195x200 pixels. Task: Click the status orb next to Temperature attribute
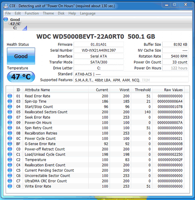point(10,159)
